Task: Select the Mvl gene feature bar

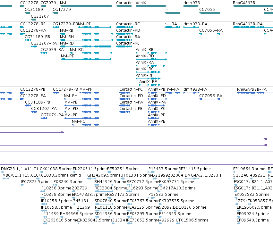Action: 86,6
